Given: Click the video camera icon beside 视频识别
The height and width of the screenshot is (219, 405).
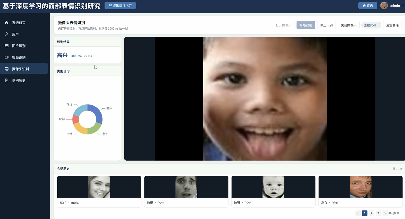Looking at the screenshot, I should tap(7, 57).
